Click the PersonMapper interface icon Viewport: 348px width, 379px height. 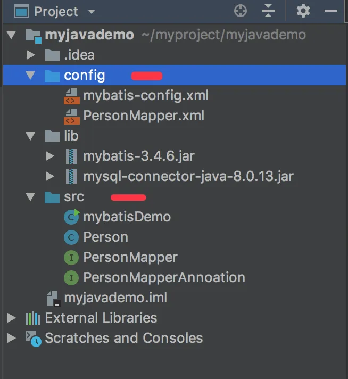pyautogui.click(x=71, y=258)
